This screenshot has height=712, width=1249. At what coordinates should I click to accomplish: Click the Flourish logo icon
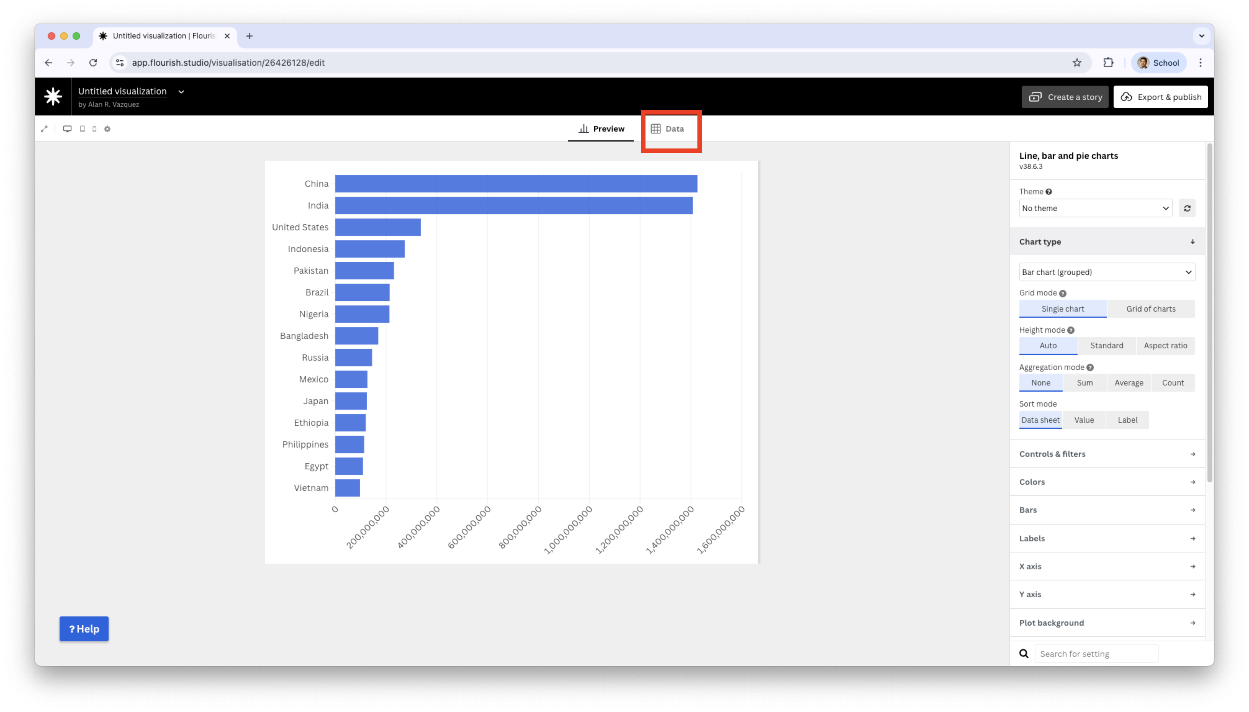(x=53, y=96)
